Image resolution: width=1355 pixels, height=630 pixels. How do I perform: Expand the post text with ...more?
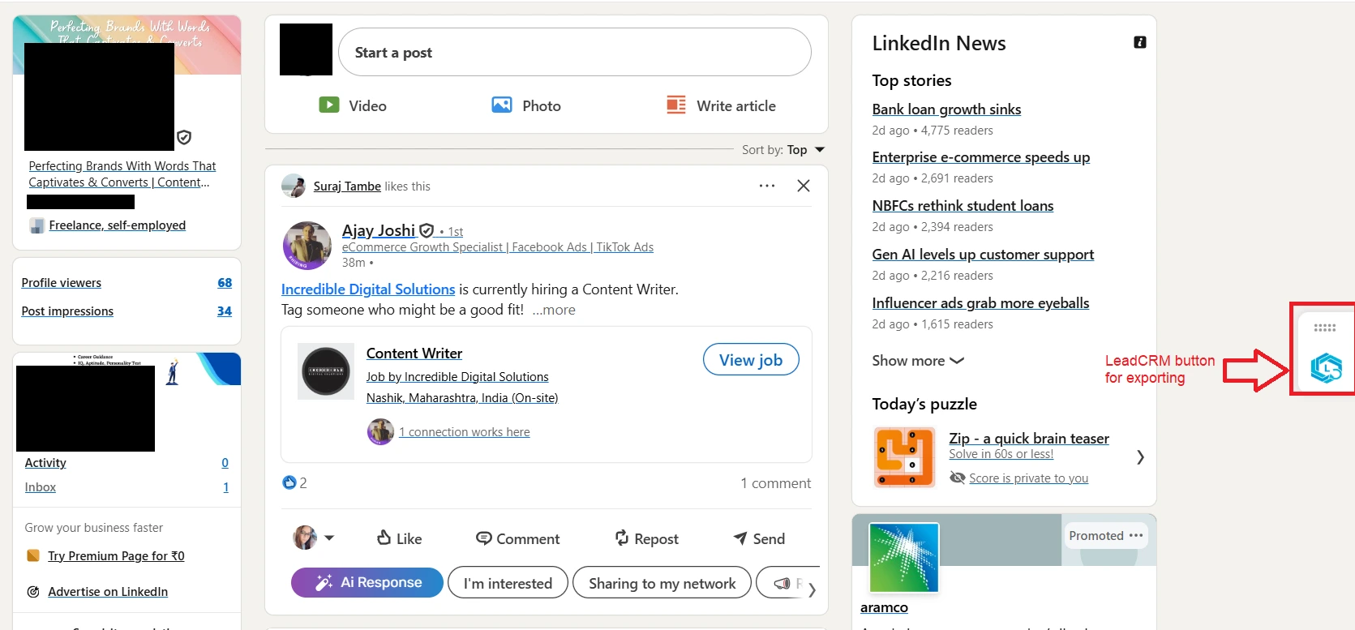click(x=554, y=310)
